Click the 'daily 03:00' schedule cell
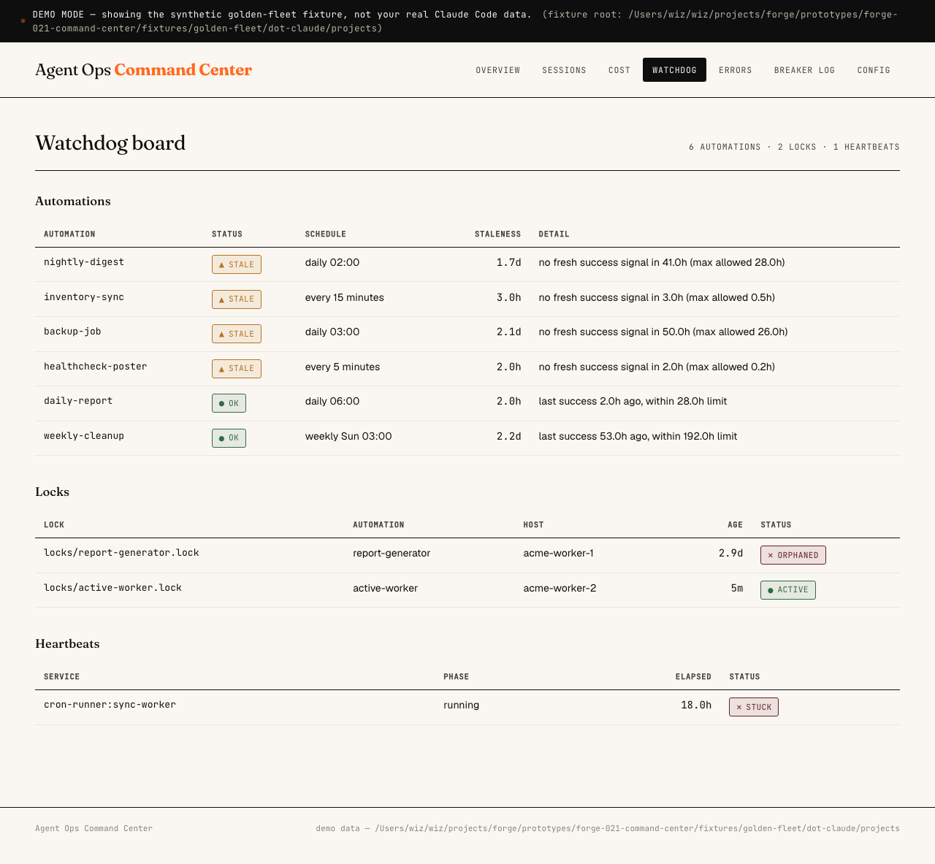 coord(332,332)
